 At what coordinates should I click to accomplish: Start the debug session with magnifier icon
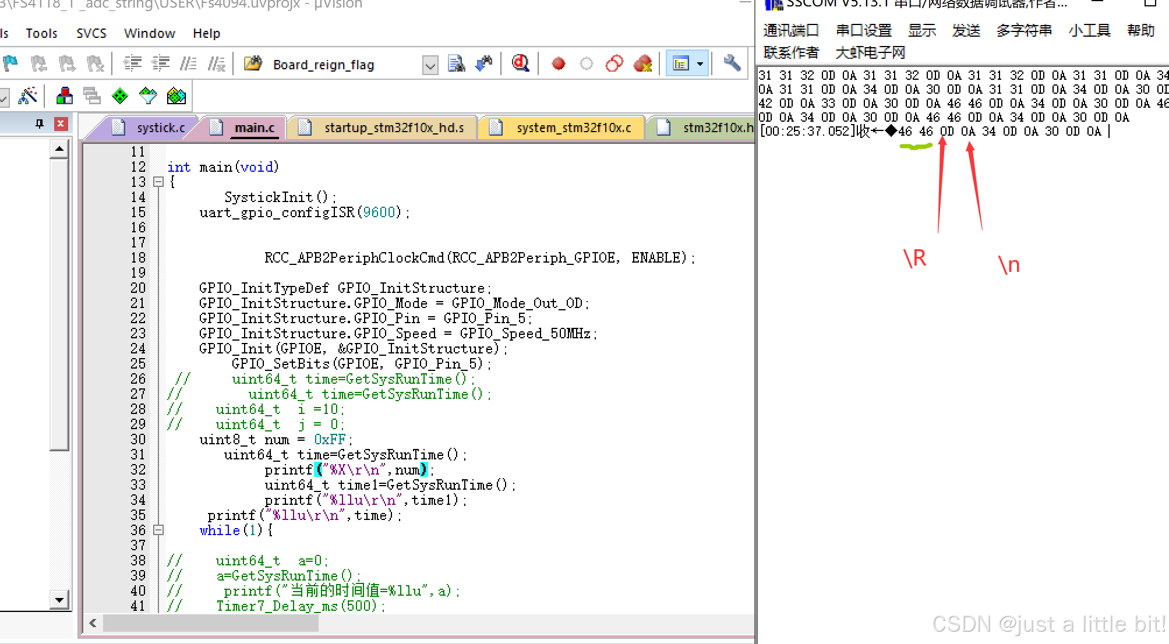coord(520,63)
